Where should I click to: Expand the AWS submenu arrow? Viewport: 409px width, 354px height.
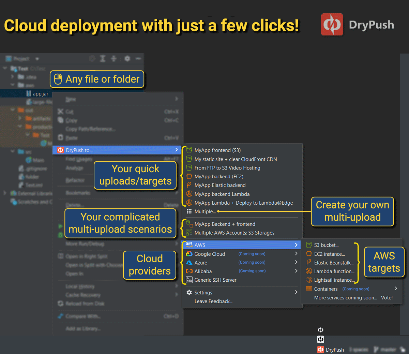(296, 245)
